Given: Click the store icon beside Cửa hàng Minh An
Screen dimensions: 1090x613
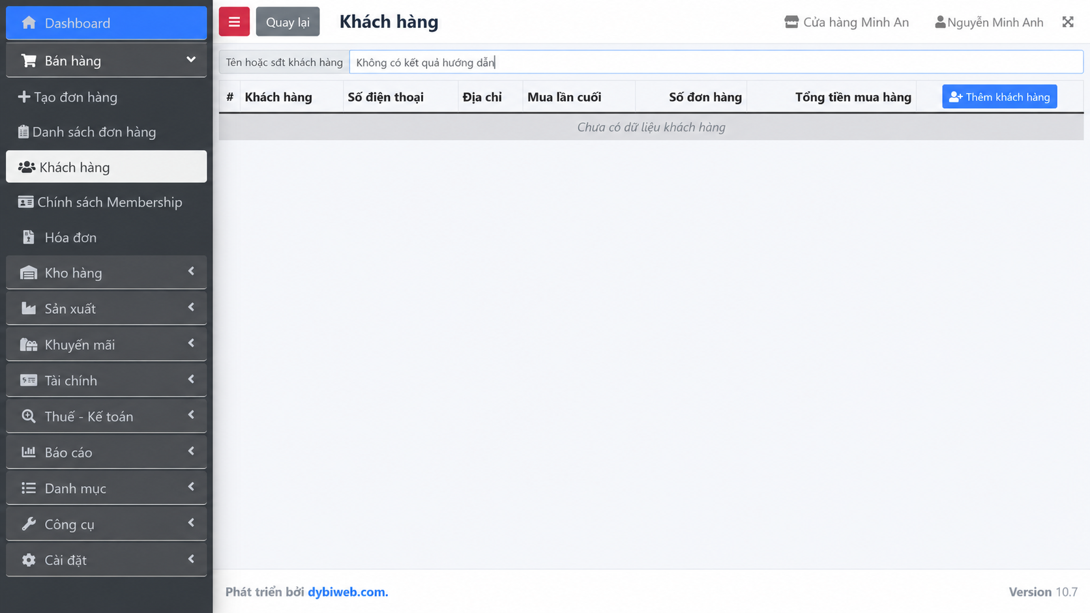Looking at the screenshot, I should [791, 22].
